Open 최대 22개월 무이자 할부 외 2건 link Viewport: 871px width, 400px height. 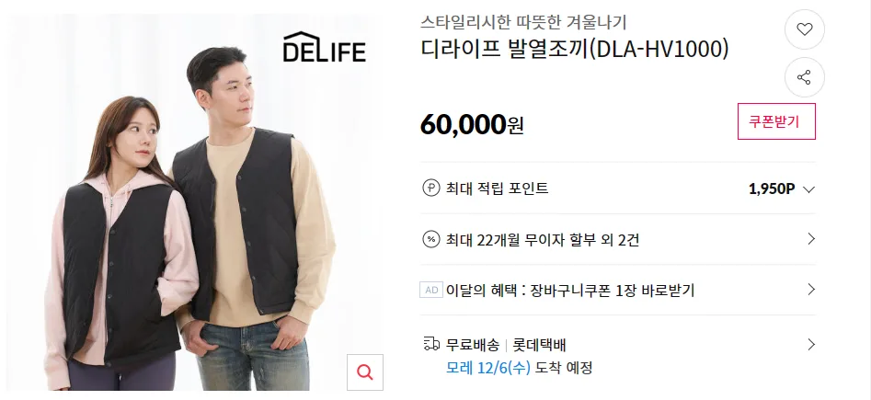coord(542,240)
